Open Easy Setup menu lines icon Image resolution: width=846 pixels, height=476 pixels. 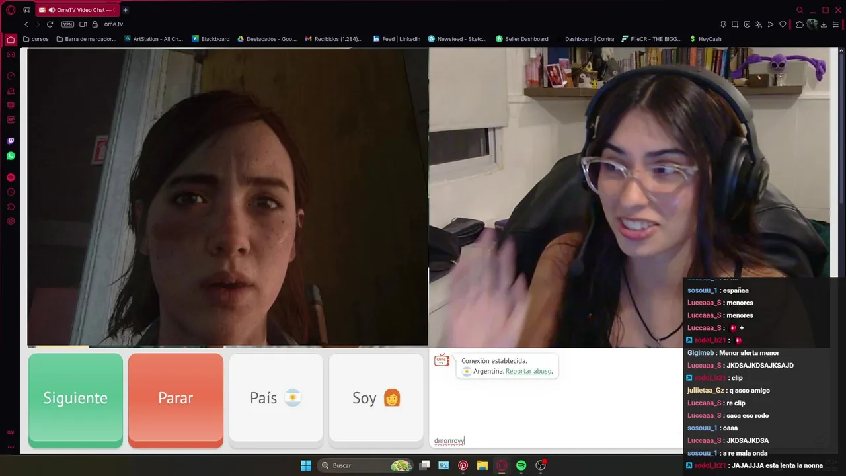[x=837, y=24]
